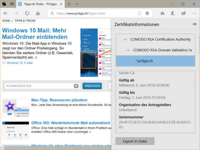This screenshot has width=200, height=150.
Task: Open reading view book icon
Action: pos(139,13)
